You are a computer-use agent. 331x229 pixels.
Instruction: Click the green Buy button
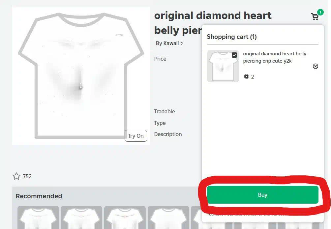(262, 195)
